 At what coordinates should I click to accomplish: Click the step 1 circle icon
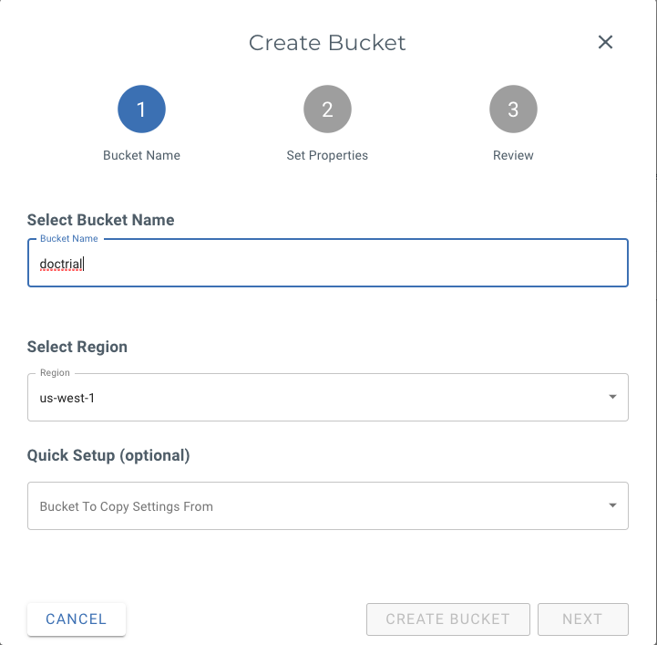[141, 109]
